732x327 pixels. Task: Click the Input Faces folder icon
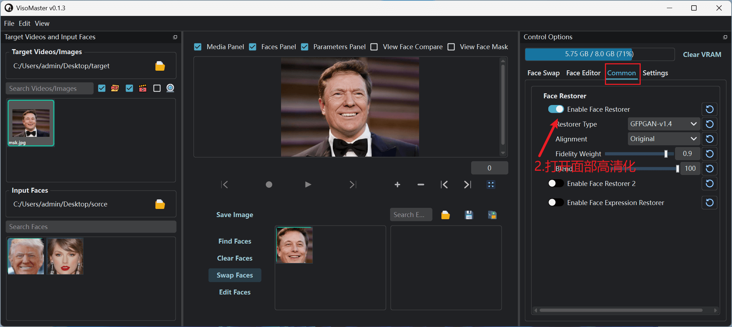(x=160, y=204)
